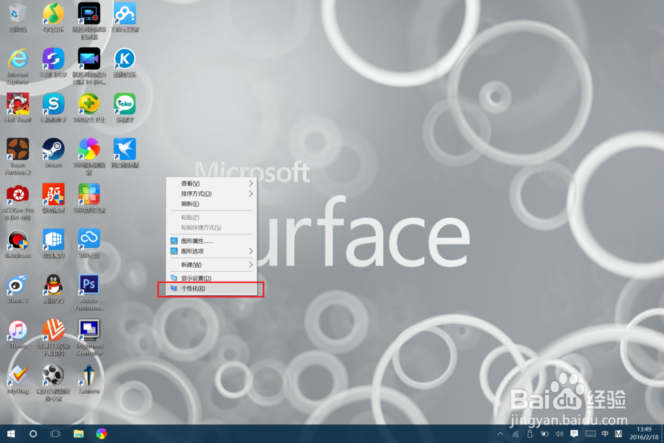Screen dimensions: 664x443
Task: Open the Recycle Bin desktop icon
Action: [x=18, y=18]
